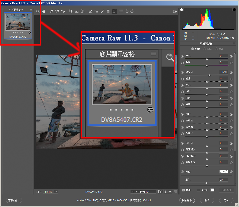Screen dimensions: 239x207
Task: Enable the 遮色片 mask checkbox
Action: click(x=199, y=190)
